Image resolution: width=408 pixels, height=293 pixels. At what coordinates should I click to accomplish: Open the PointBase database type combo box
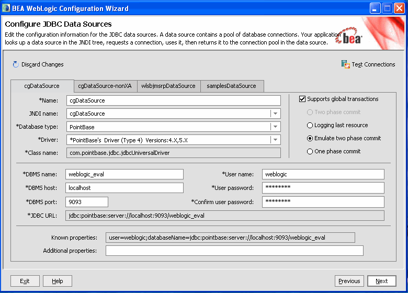pyautogui.click(x=174, y=127)
